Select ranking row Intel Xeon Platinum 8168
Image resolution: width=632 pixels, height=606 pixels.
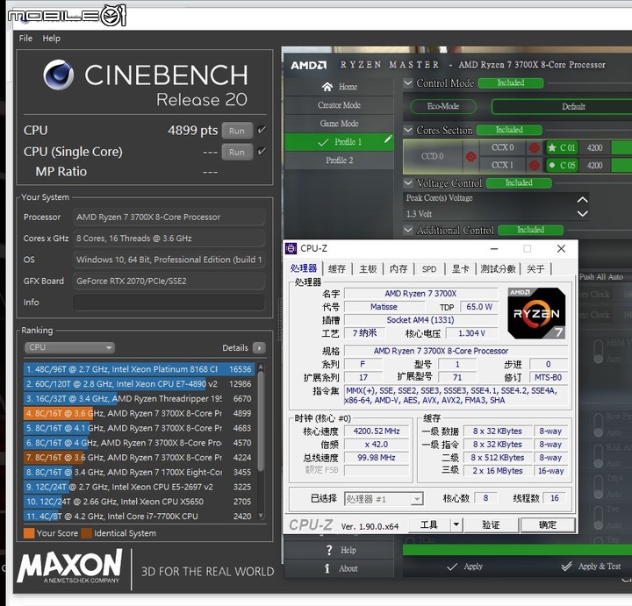pyautogui.click(x=139, y=369)
